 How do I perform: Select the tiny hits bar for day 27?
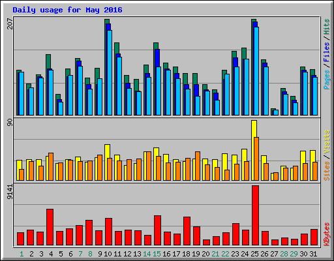point(272,112)
